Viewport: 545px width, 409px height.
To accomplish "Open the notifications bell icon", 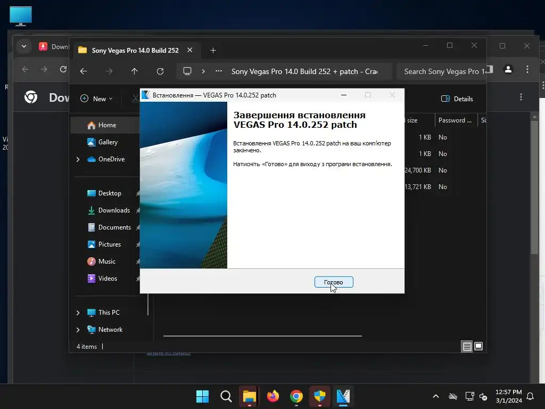I will 530,396.
